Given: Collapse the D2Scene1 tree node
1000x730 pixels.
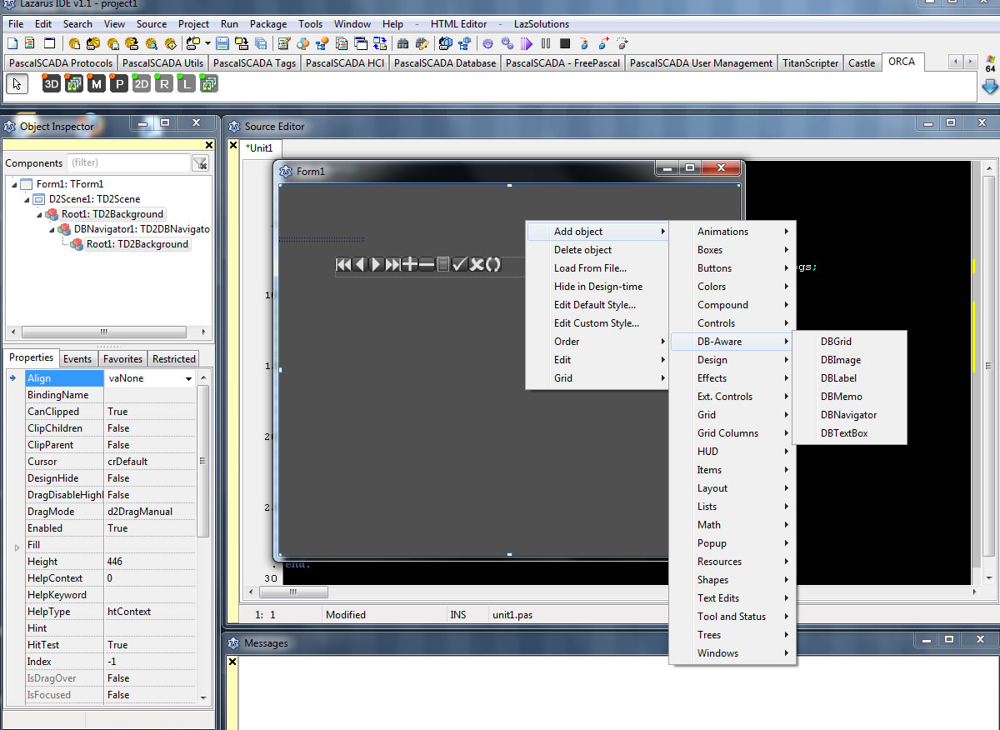Looking at the screenshot, I should point(27,199).
